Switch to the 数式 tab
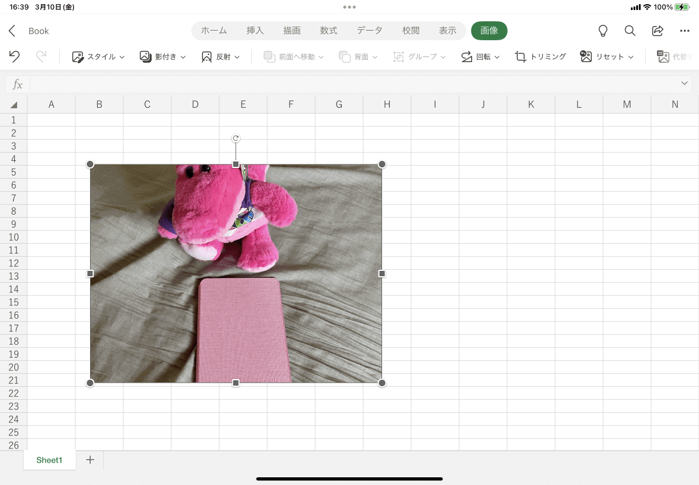The width and height of the screenshot is (699, 485). point(329,31)
